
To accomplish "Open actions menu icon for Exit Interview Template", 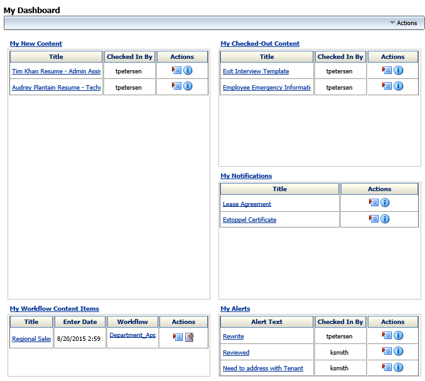I will pos(387,70).
